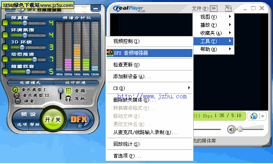Viewport: 273px width, 164px height.
Task: Open DFX 选项 options
Action: click(22, 124)
